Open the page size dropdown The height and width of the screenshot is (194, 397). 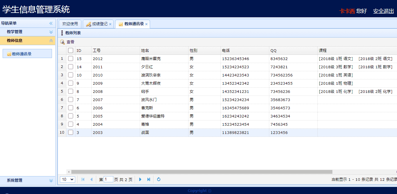(68, 179)
